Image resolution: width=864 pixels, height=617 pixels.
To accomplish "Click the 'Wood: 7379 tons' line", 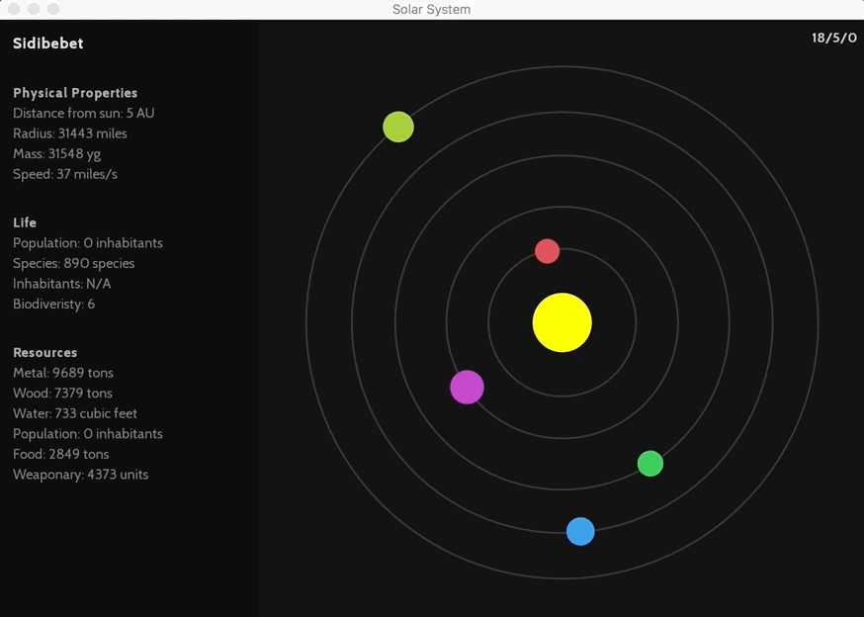I will (62, 394).
